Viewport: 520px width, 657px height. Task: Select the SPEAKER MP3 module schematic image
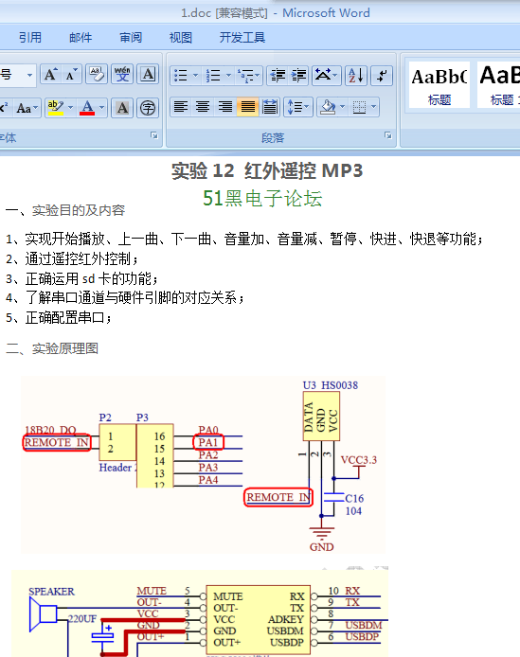[x=200, y=613]
